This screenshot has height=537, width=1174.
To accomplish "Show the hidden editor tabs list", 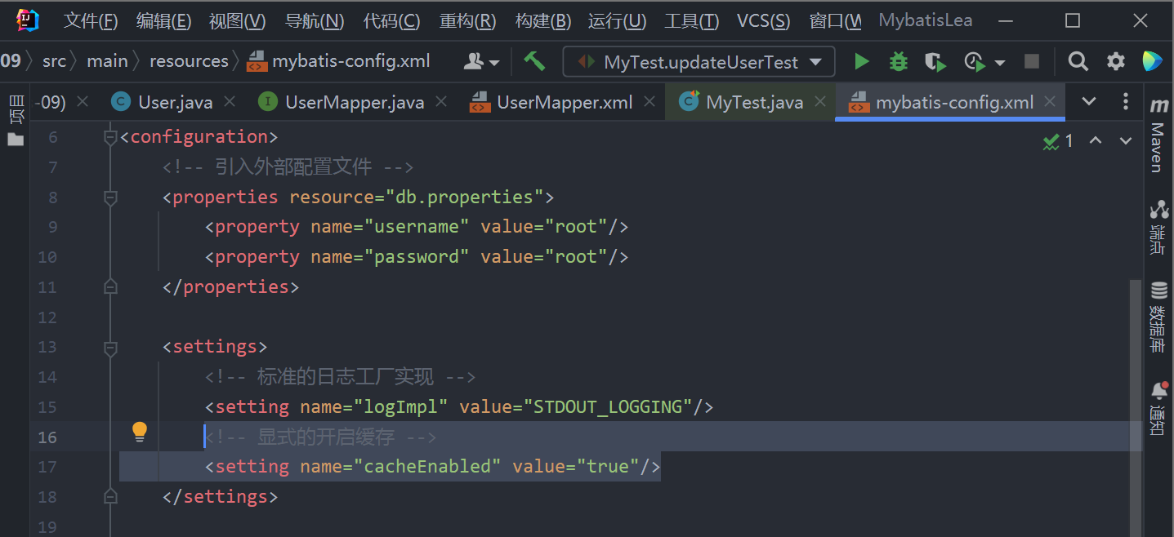I will [1089, 102].
